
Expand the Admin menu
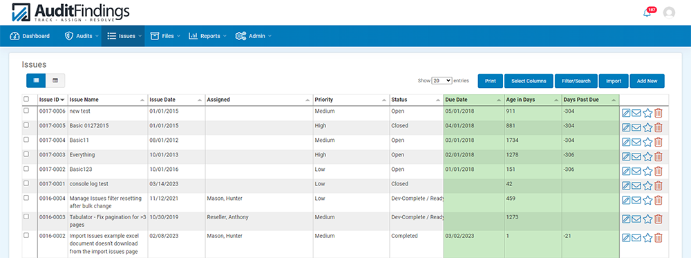tap(253, 36)
